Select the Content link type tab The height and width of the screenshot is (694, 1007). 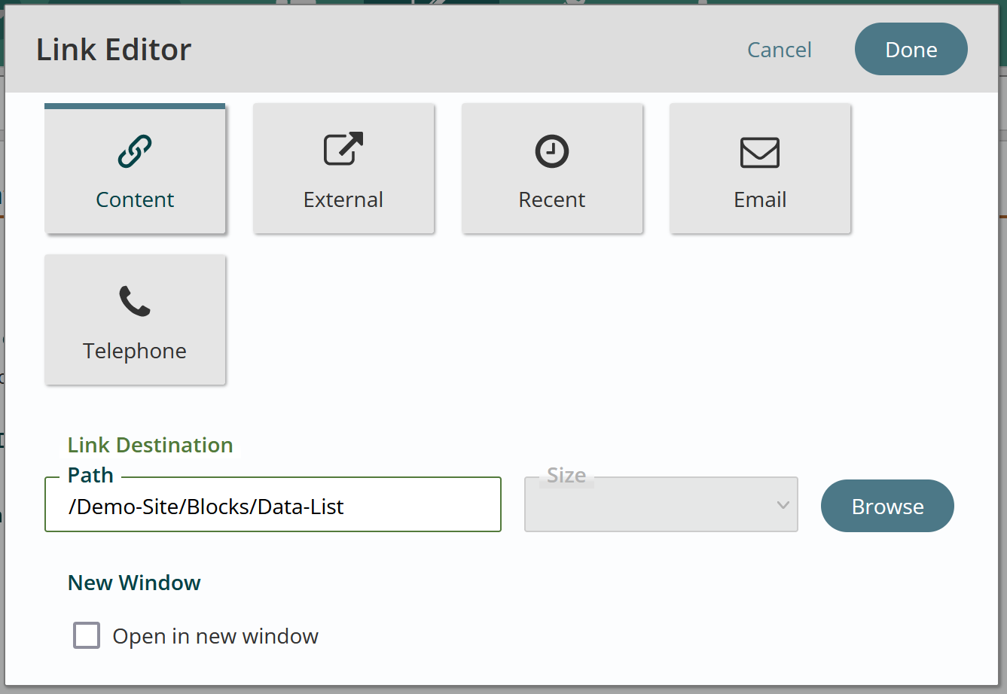pyautogui.click(x=135, y=169)
